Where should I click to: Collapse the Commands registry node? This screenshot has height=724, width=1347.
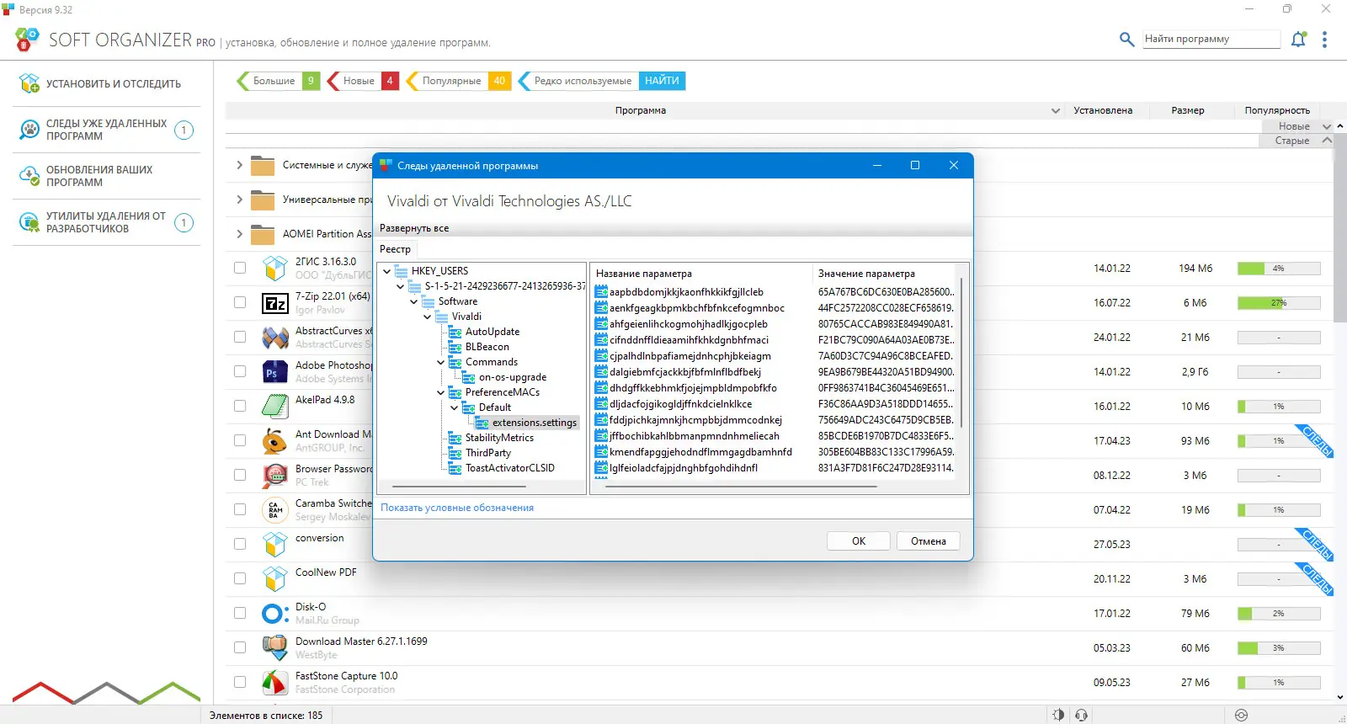point(441,362)
